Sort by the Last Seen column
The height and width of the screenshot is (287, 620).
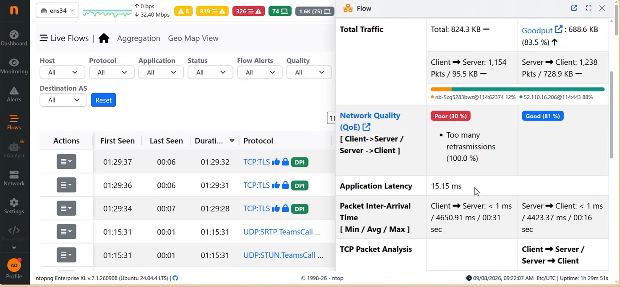tap(166, 141)
